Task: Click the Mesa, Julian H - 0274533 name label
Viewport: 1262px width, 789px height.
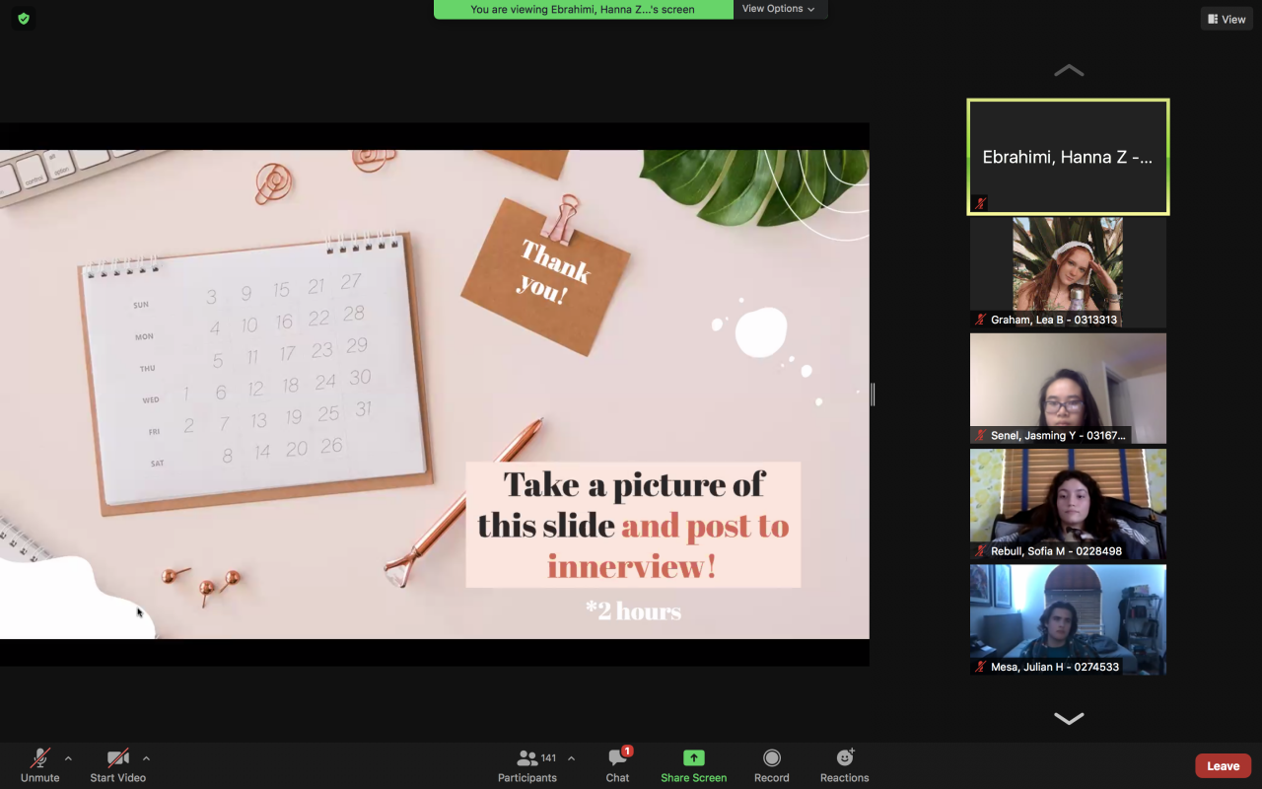Action: 1055,667
